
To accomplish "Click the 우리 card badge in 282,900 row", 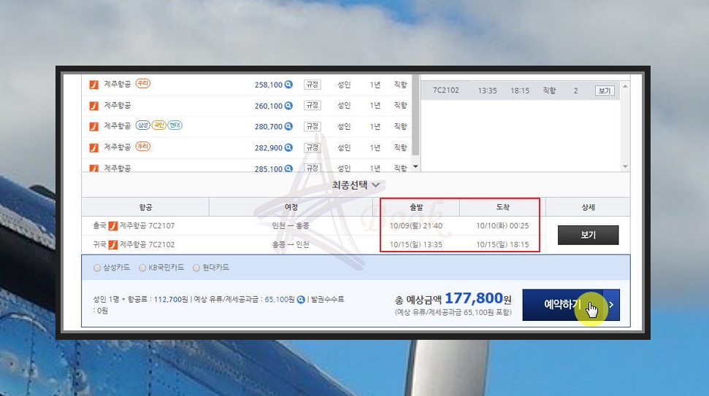I will [x=143, y=147].
